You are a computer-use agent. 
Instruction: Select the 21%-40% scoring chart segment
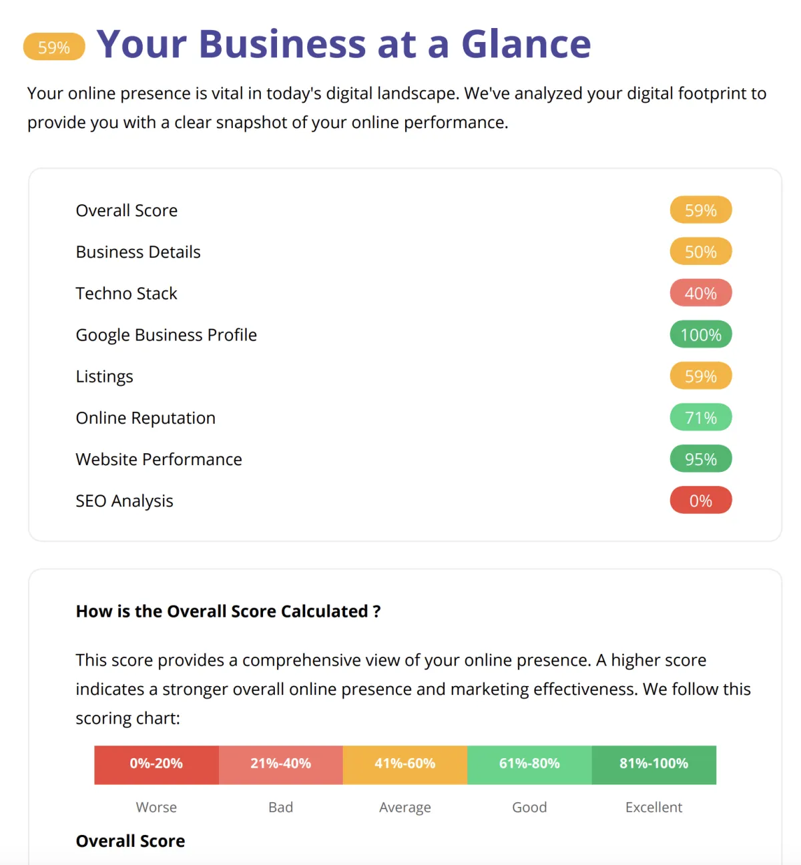pyautogui.click(x=280, y=764)
